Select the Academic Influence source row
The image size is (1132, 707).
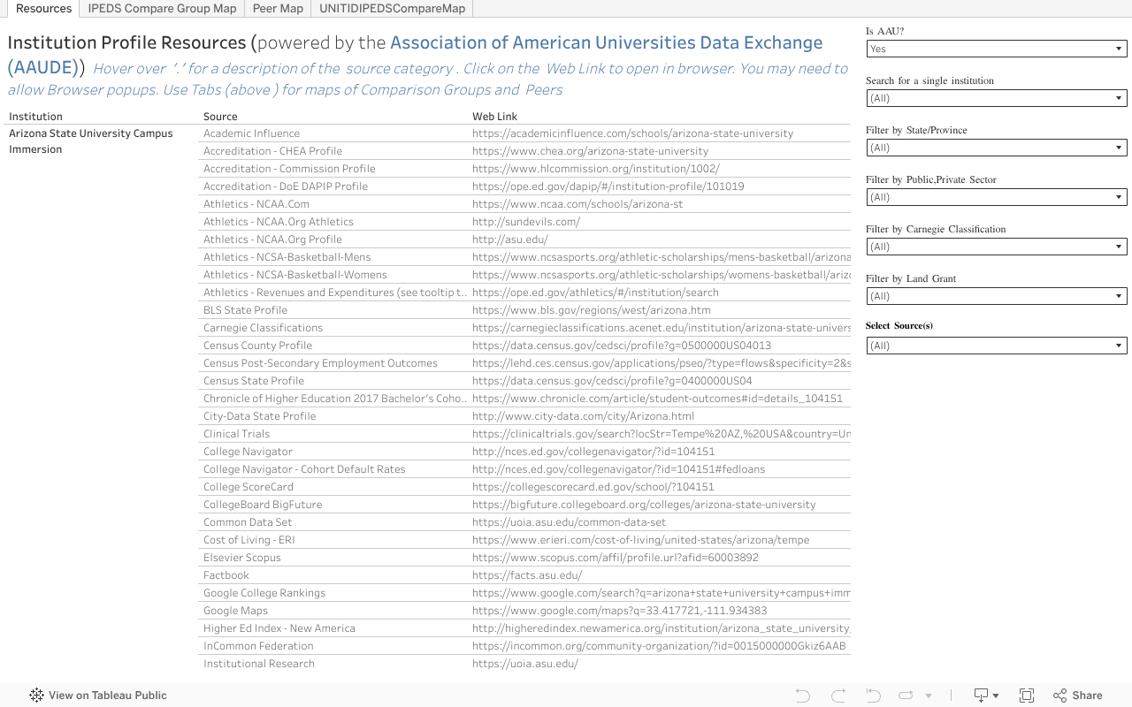pos(251,133)
